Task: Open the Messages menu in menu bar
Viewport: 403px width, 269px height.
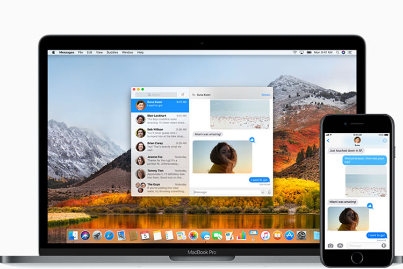Action: pos(67,52)
